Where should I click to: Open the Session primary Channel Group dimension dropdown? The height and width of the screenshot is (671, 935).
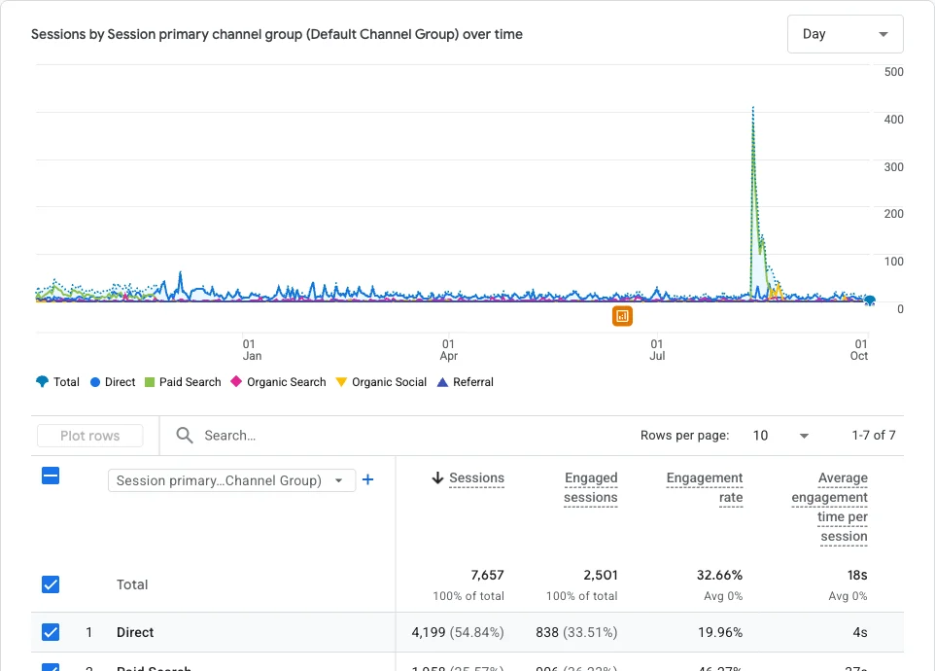pos(231,480)
